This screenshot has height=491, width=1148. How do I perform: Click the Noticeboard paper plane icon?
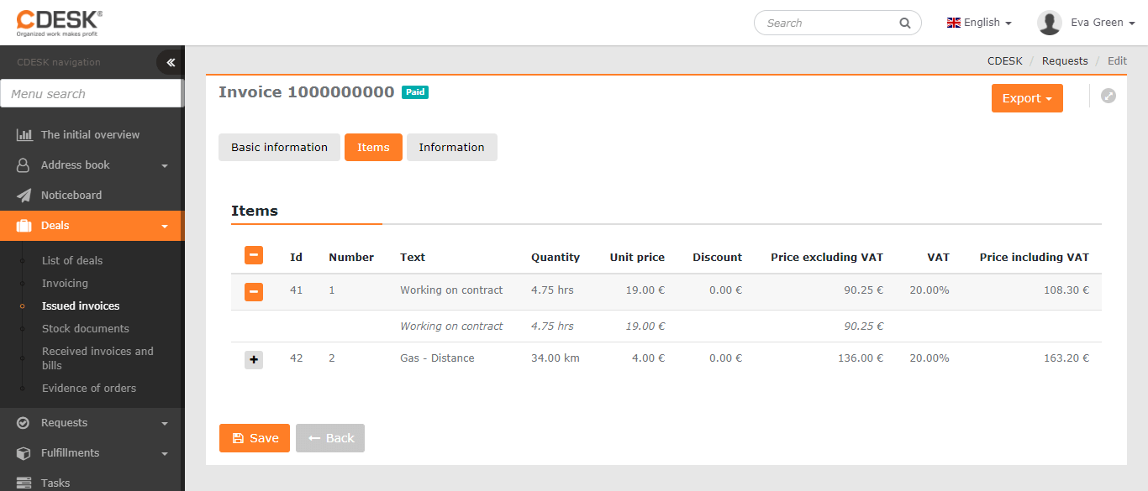(x=24, y=196)
